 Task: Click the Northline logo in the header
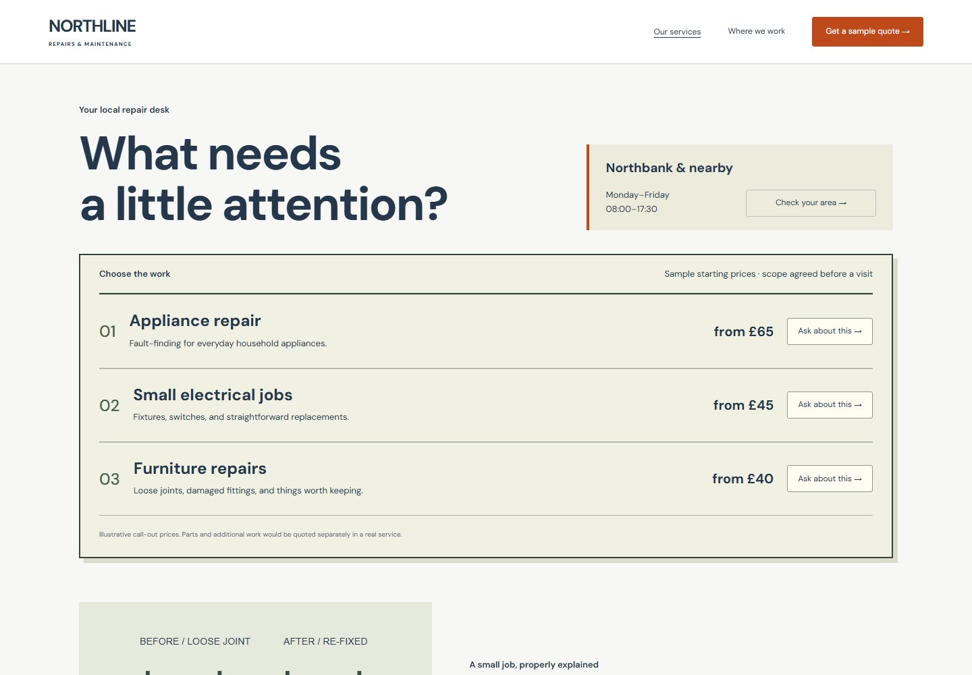[x=92, y=32]
